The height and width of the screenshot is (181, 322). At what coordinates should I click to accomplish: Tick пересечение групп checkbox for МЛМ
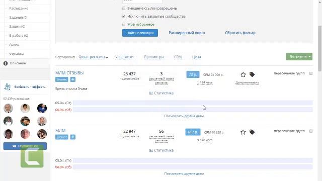point(311,131)
